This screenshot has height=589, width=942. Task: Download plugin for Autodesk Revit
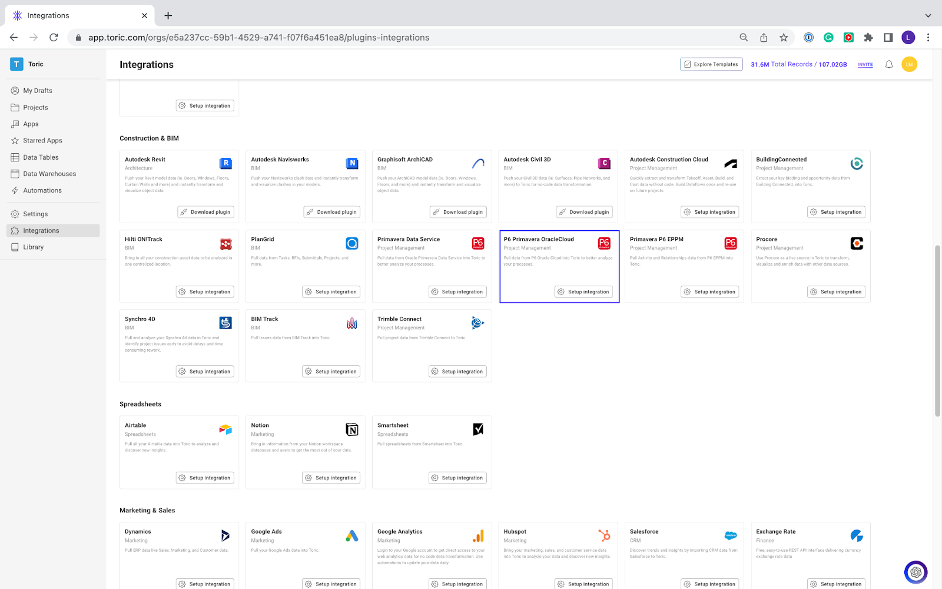(205, 212)
